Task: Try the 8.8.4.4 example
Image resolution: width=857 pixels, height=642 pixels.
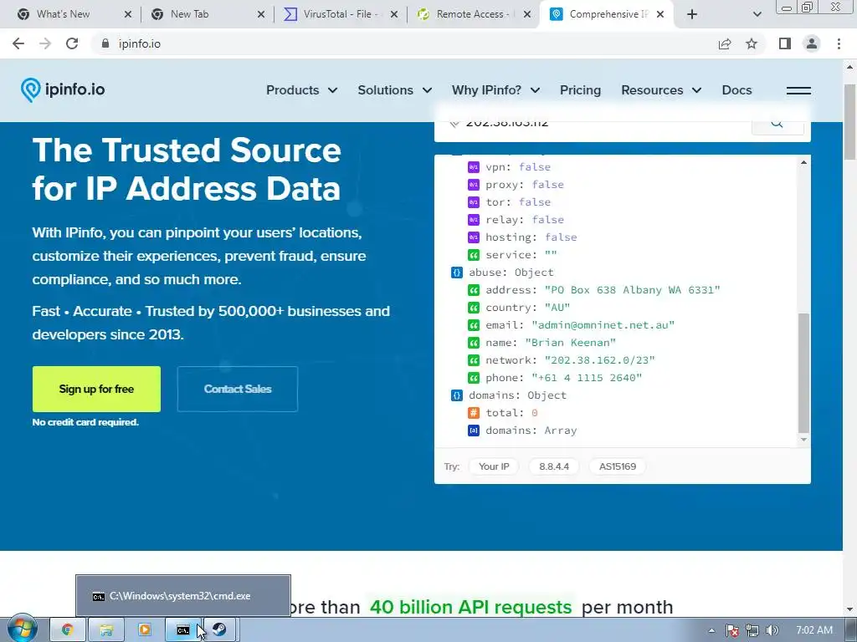Action: coord(554,466)
